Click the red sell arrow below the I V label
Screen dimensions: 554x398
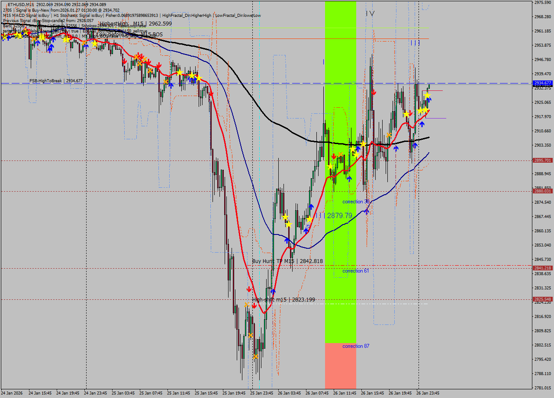tap(374, 92)
